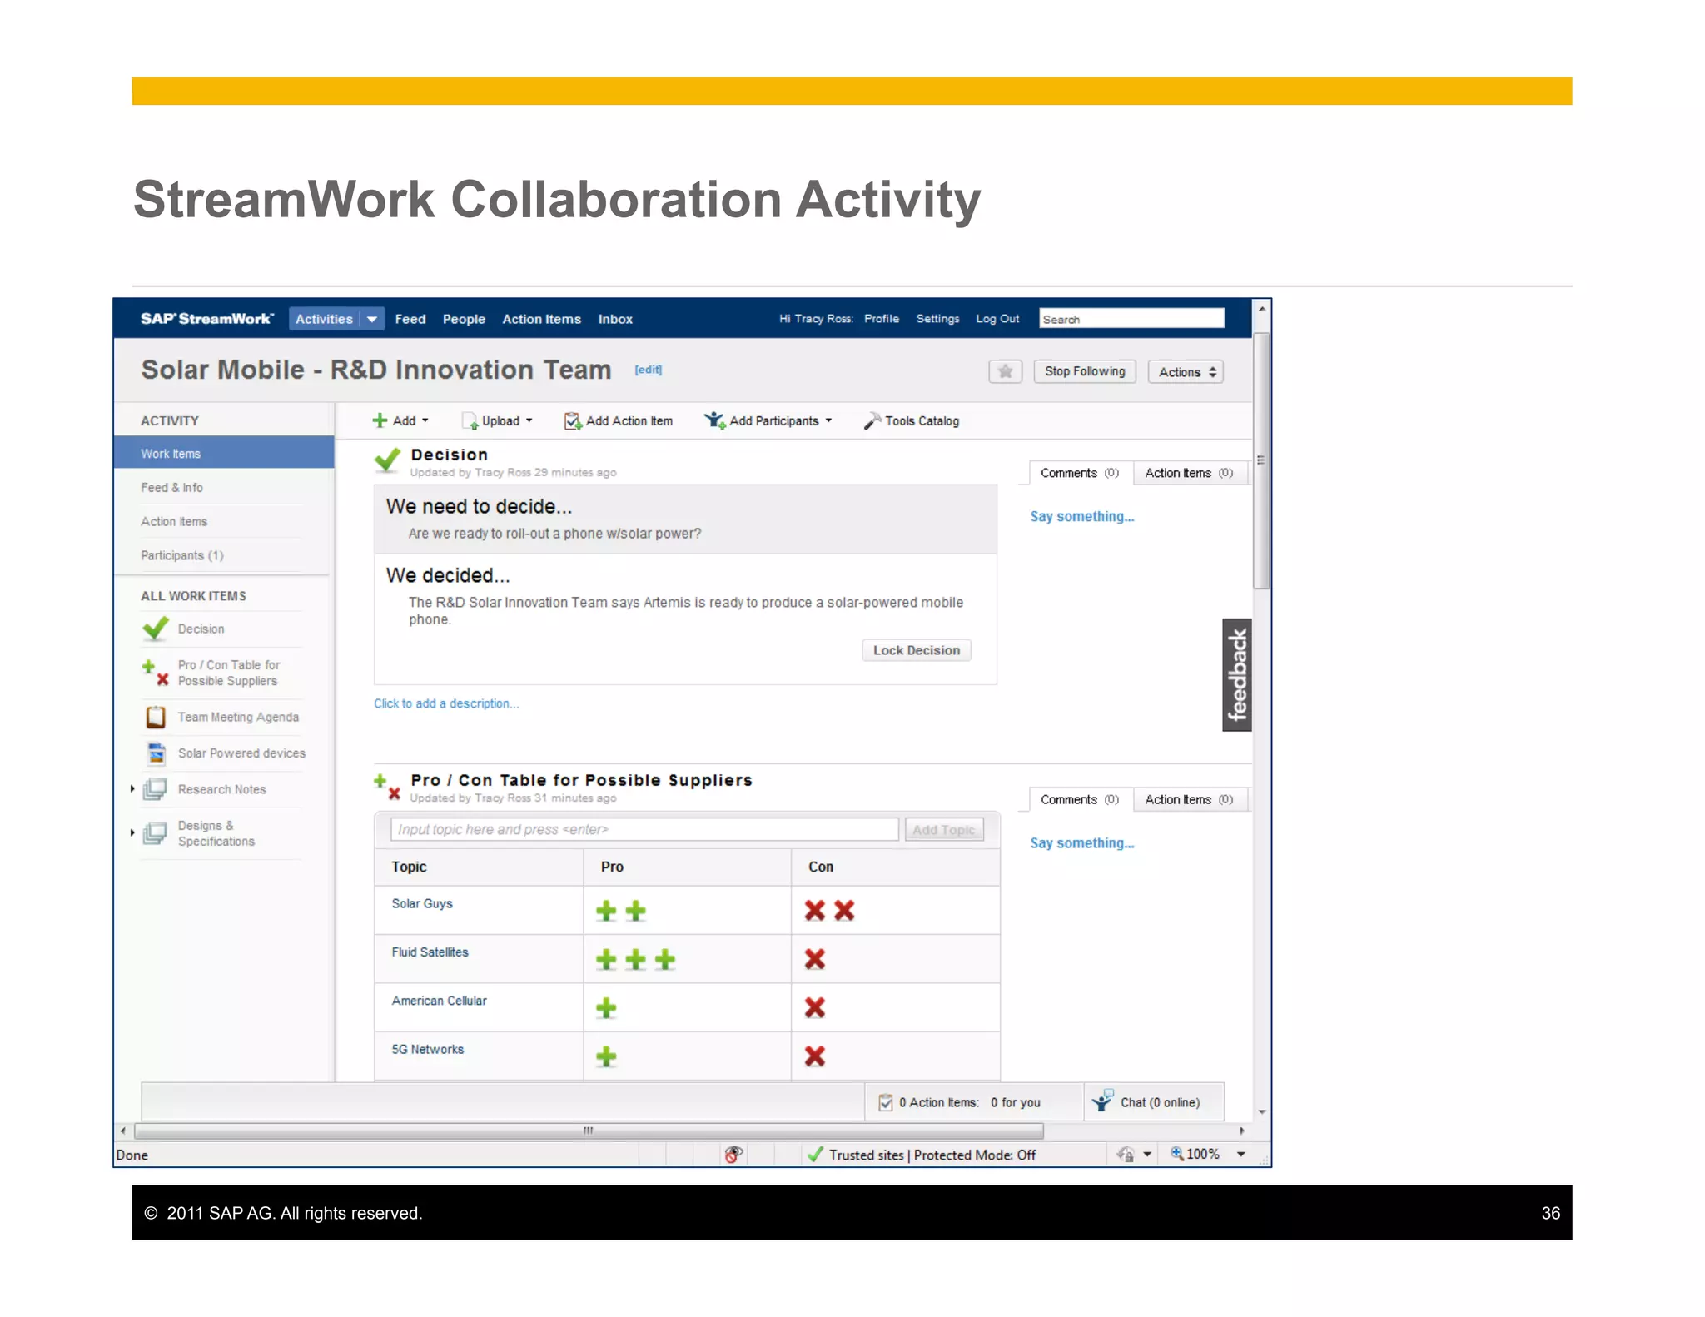This screenshot has height=1317, width=1705.
Task: Click the scroll down arrow of vertical scrollbar
Action: point(1262,1112)
